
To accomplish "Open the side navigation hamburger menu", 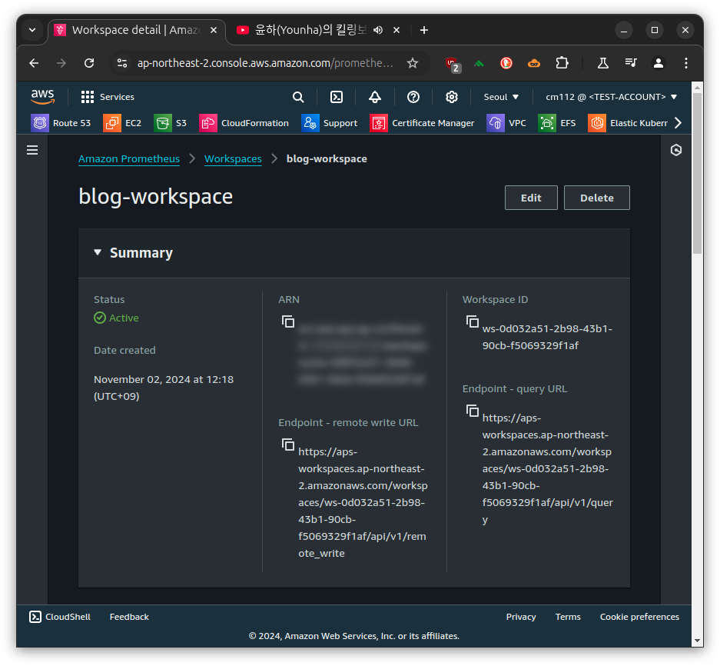I will pyautogui.click(x=32, y=150).
